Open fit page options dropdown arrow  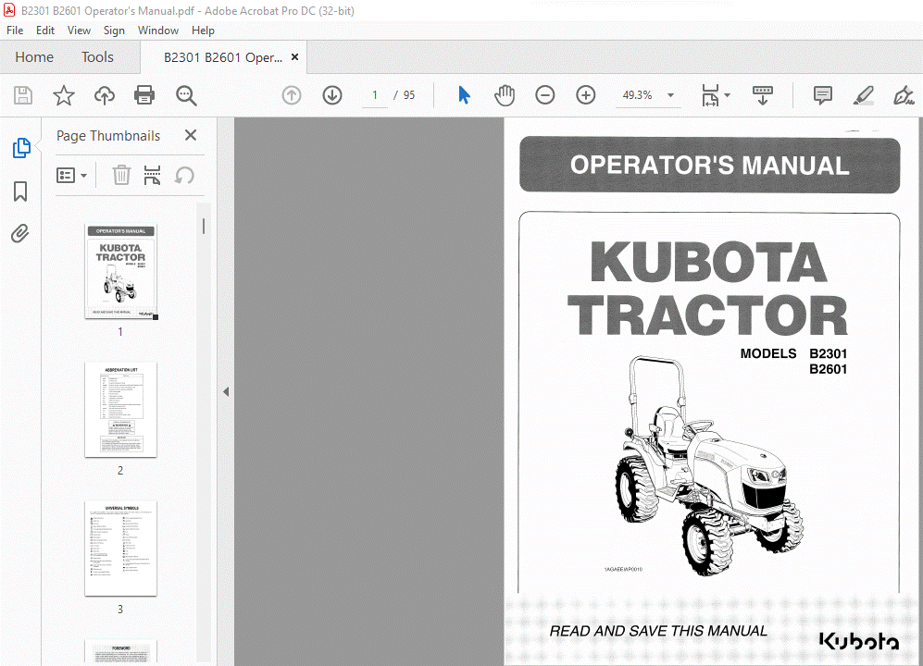(x=727, y=95)
